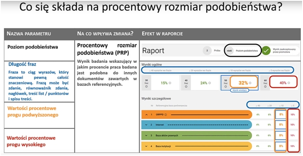Click 10% value in ORPPD row
The height and width of the screenshot is (156, 303).
point(293,115)
